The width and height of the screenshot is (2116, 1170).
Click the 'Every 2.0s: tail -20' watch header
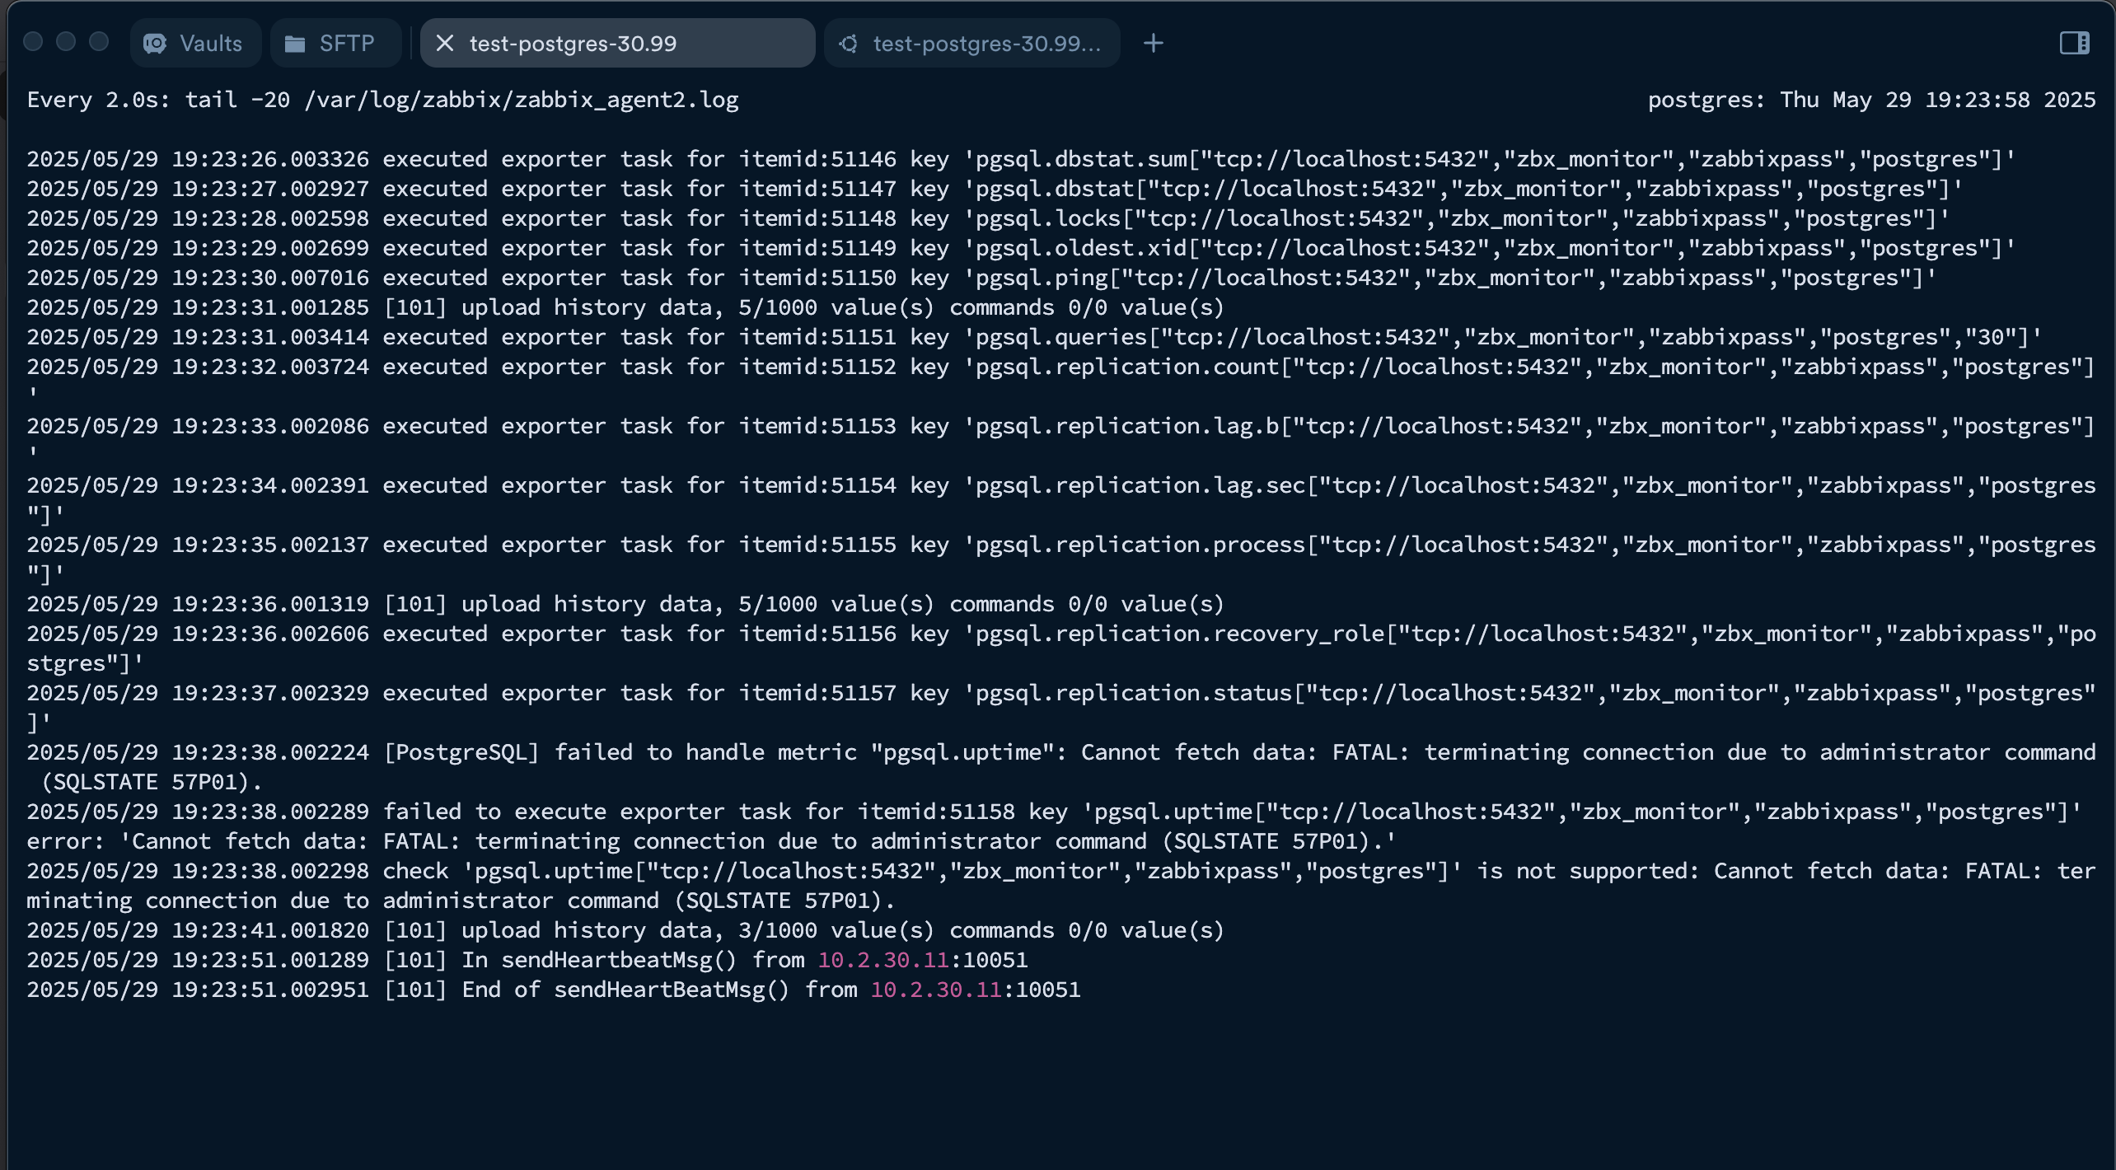tap(382, 100)
